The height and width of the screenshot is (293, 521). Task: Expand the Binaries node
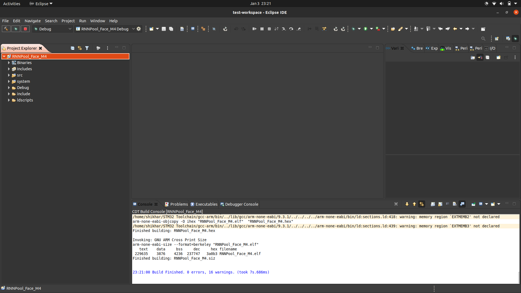click(x=9, y=63)
